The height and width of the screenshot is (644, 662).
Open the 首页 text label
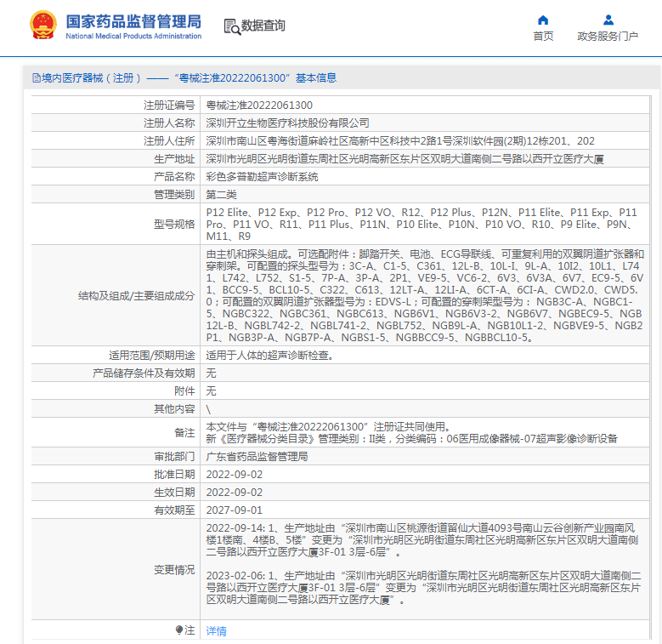(543, 37)
